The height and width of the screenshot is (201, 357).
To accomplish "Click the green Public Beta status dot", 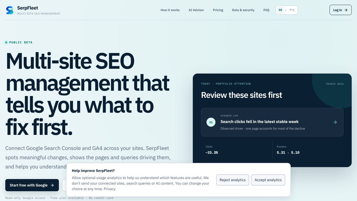I will (6, 42).
